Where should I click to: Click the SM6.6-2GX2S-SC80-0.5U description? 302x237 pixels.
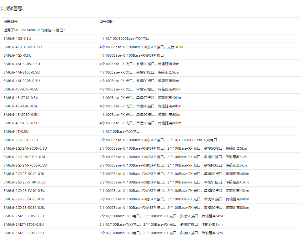point(174,208)
